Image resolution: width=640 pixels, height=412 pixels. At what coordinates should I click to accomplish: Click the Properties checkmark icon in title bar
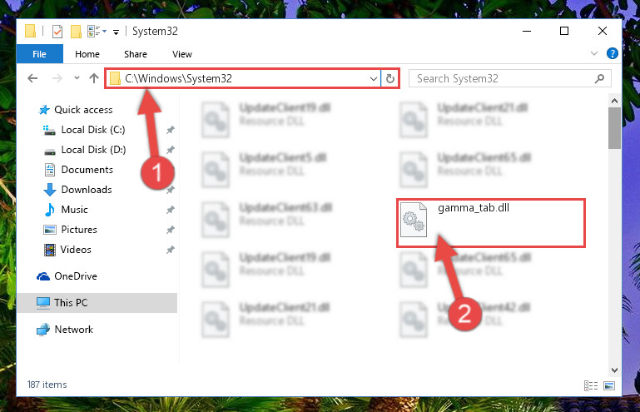pos(57,32)
